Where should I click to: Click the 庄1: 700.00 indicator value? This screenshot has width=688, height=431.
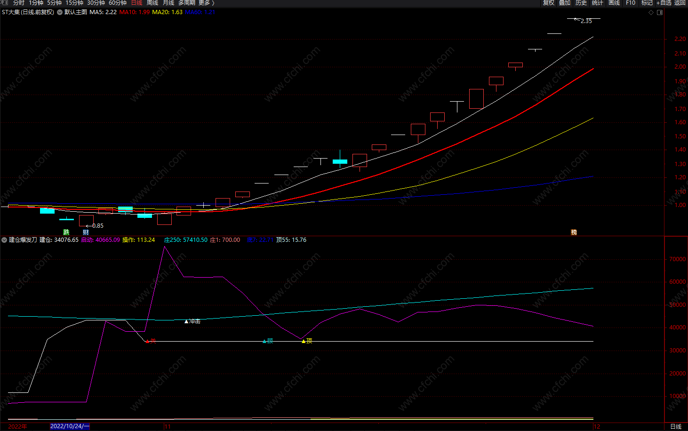point(225,240)
